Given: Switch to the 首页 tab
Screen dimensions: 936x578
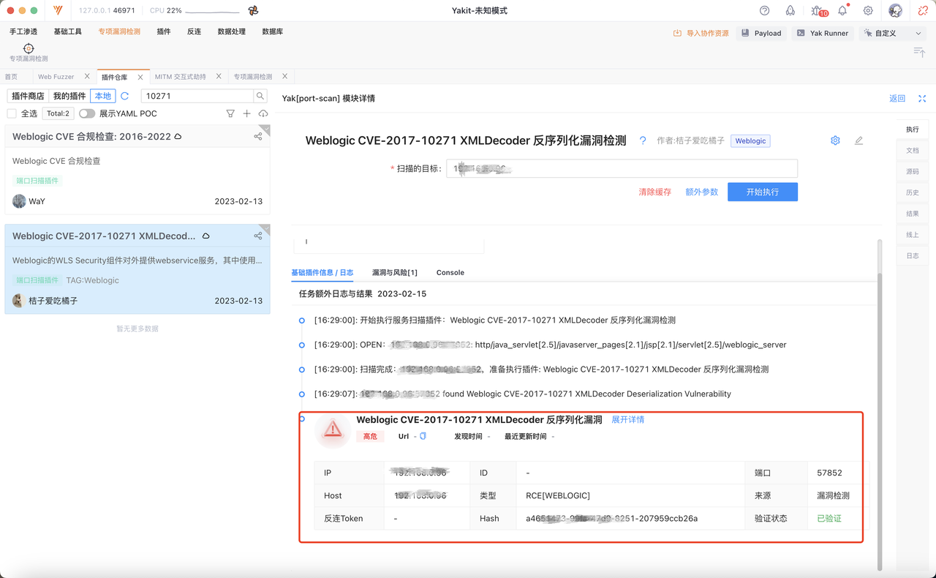Looking at the screenshot, I should point(11,77).
